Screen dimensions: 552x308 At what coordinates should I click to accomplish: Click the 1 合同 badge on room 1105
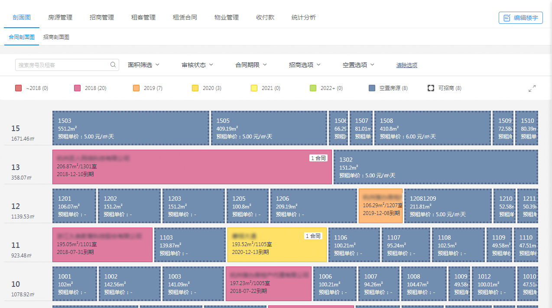pos(313,236)
